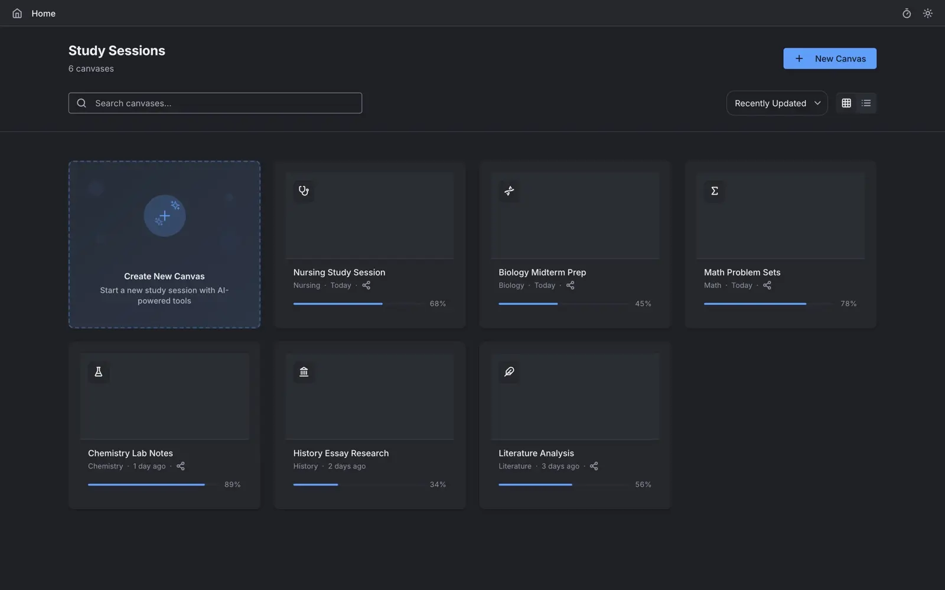Click the landmark icon on History card

[x=304, y=372]
